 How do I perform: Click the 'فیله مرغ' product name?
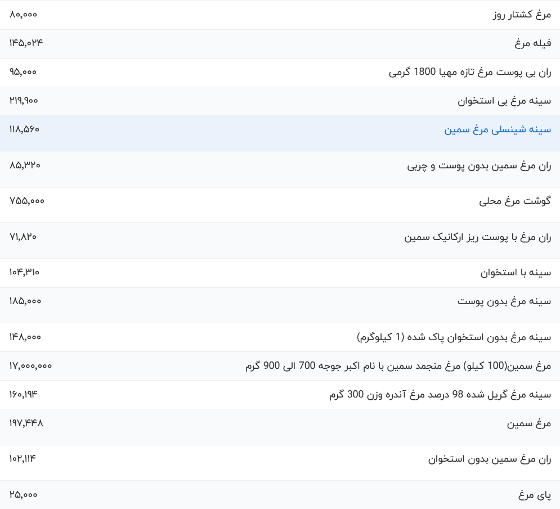(x=532, y=43)
